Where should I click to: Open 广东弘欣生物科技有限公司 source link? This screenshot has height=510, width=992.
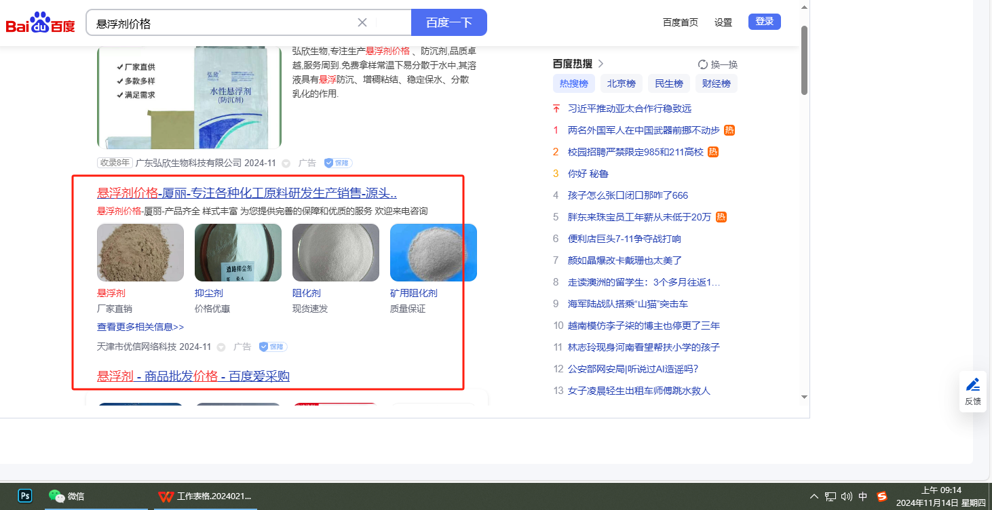click(189, 163)
